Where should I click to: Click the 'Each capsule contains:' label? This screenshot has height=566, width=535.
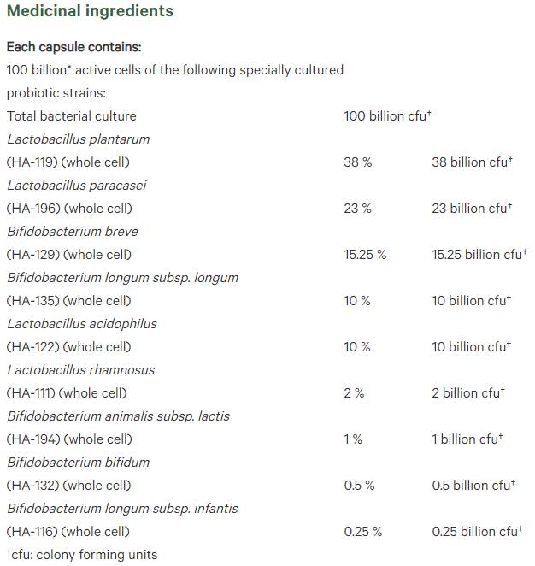click(x=74, y=47)
